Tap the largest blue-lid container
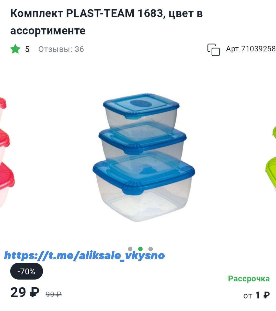 tap(144, 191)
